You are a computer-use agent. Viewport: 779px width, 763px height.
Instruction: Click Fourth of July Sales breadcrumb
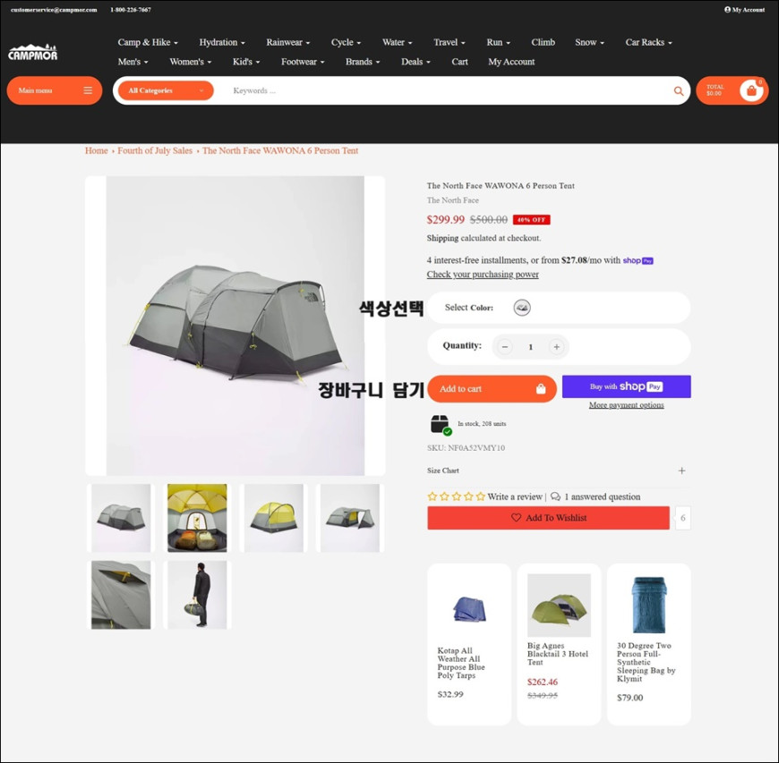point(155,150)
